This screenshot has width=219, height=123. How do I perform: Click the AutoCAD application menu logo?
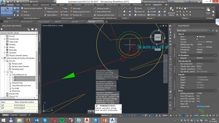tap(3, 2)
